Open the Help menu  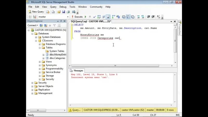coord(108,7)
